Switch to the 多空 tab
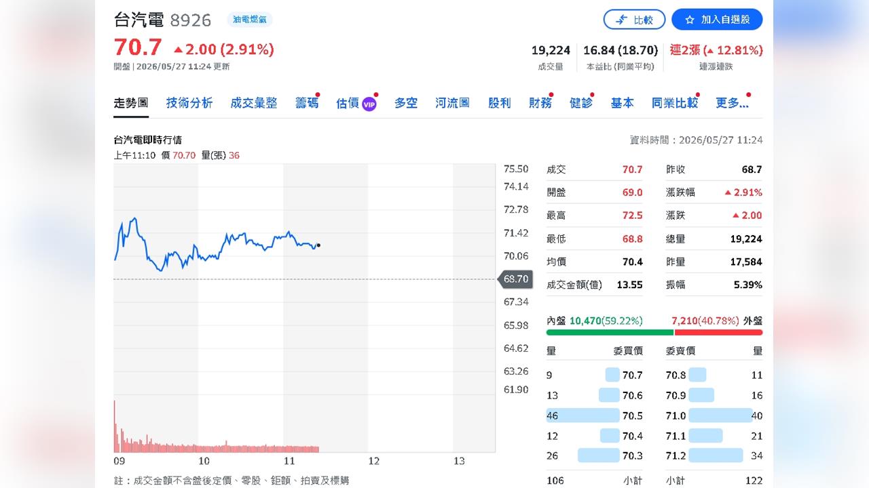Viewport: 869px width, 488px height. click(406, 103)
